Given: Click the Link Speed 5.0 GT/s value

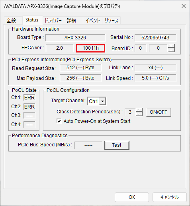Looking at the screenshot, I should 155,78.
